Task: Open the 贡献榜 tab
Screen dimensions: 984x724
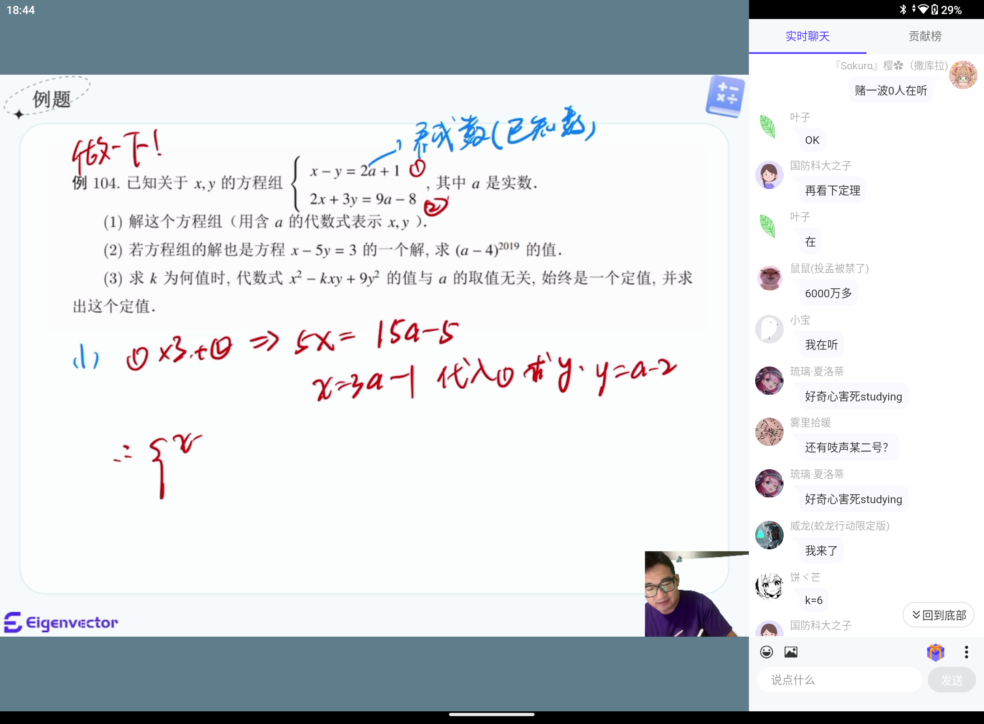Action: click(x=925, y=36)
